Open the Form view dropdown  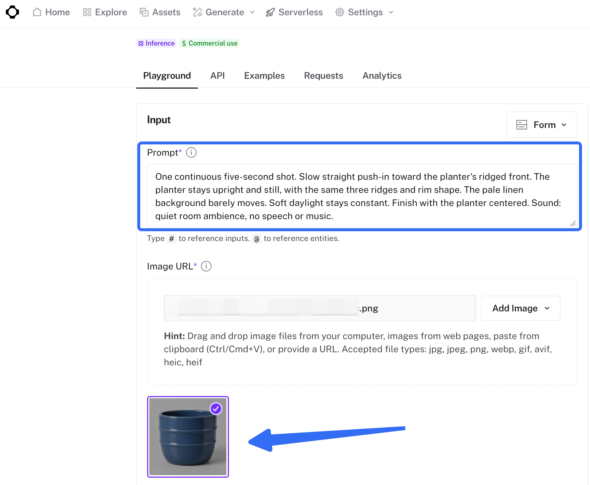542,125
